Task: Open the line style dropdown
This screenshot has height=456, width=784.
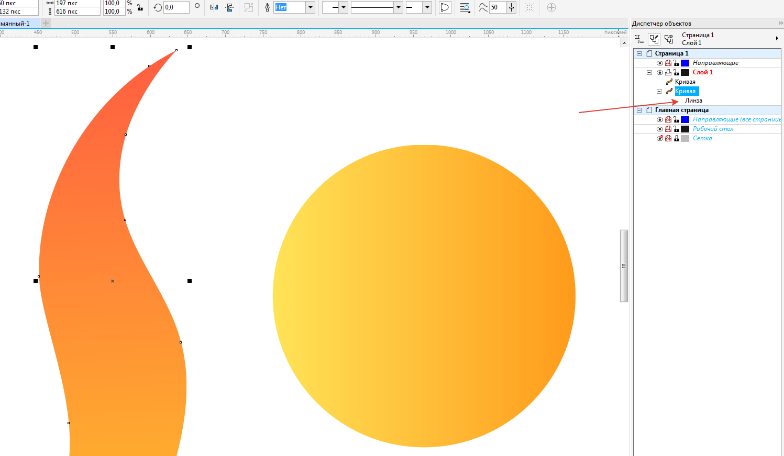Action: [x=398, y=7]
